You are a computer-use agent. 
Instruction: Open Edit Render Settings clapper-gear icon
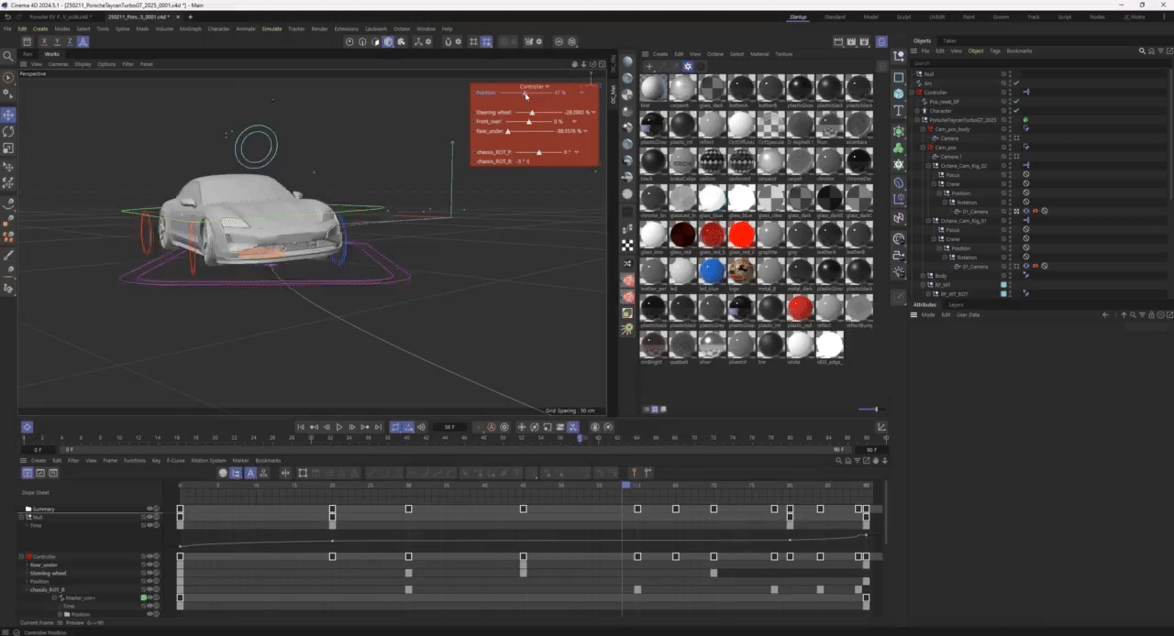pos(865,41)
